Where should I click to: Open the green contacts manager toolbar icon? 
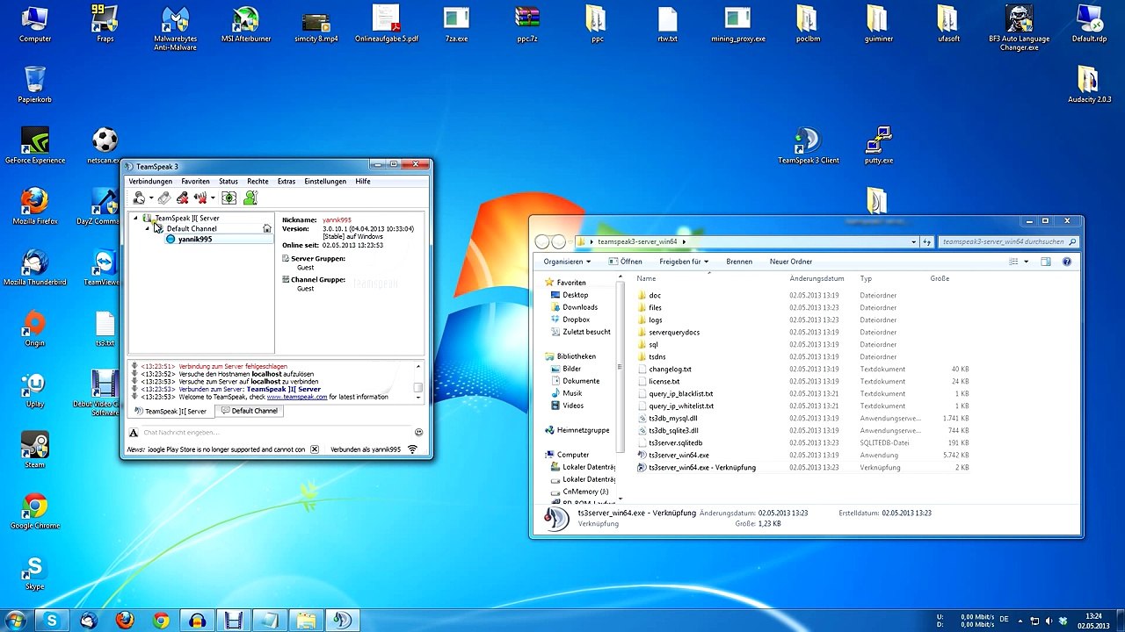[250, 198]
